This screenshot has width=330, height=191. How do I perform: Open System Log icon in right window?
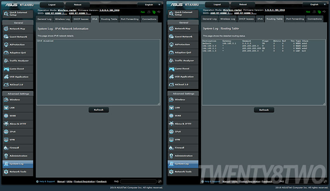[x=171, y=164]
